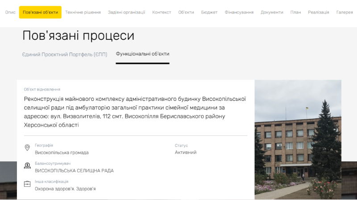Click the Балансоутримувач label
The height and width of the screenshot is (200, 357).
coord(53,163)
